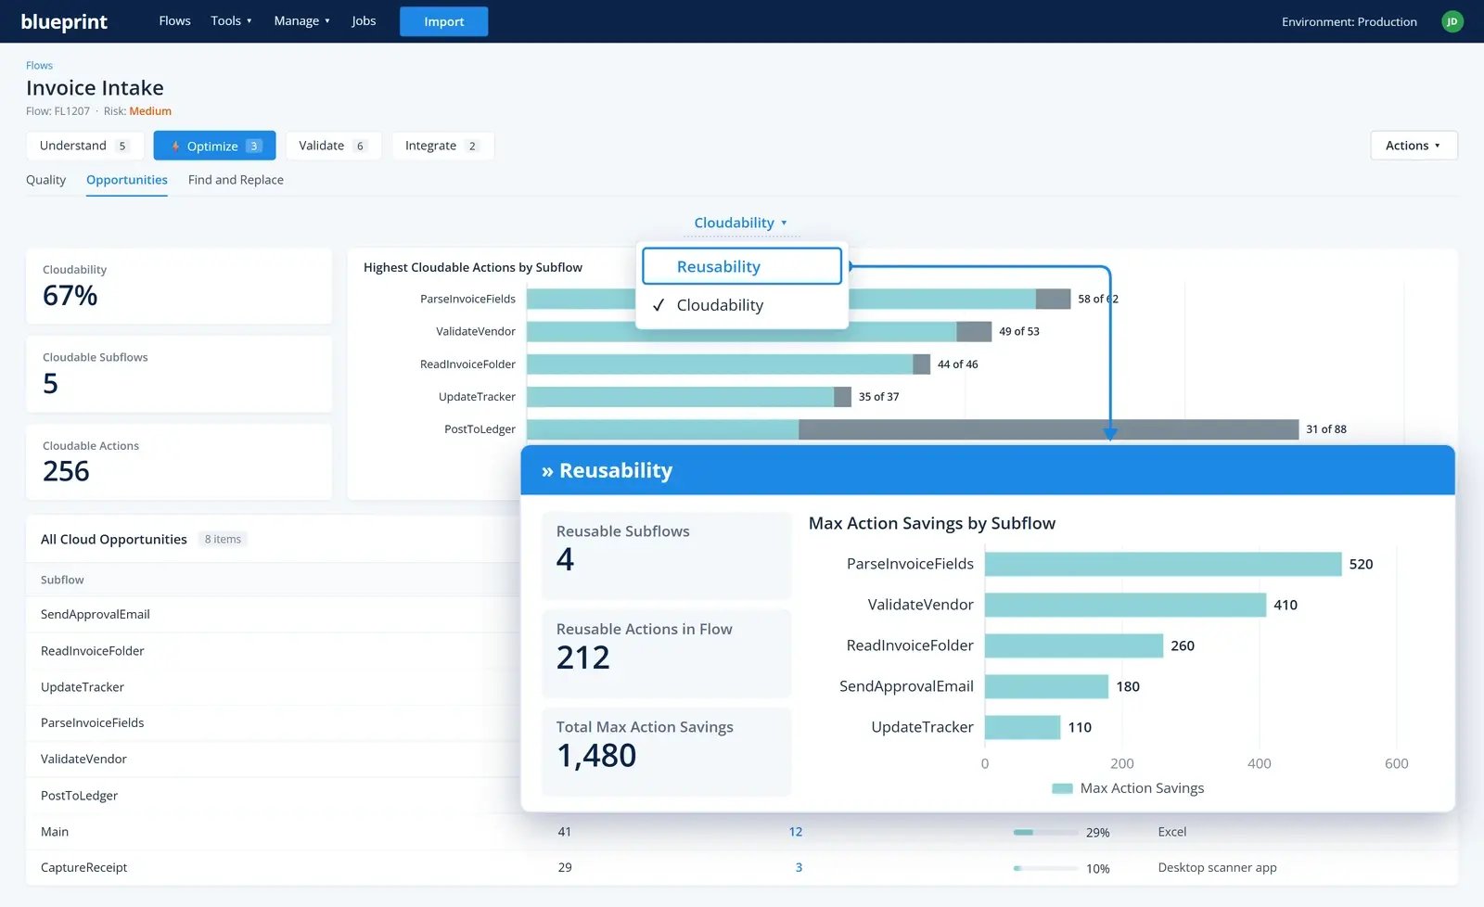Open the Tools dropdown menu
Viewport: 1484px width, 907px height.
231,20
